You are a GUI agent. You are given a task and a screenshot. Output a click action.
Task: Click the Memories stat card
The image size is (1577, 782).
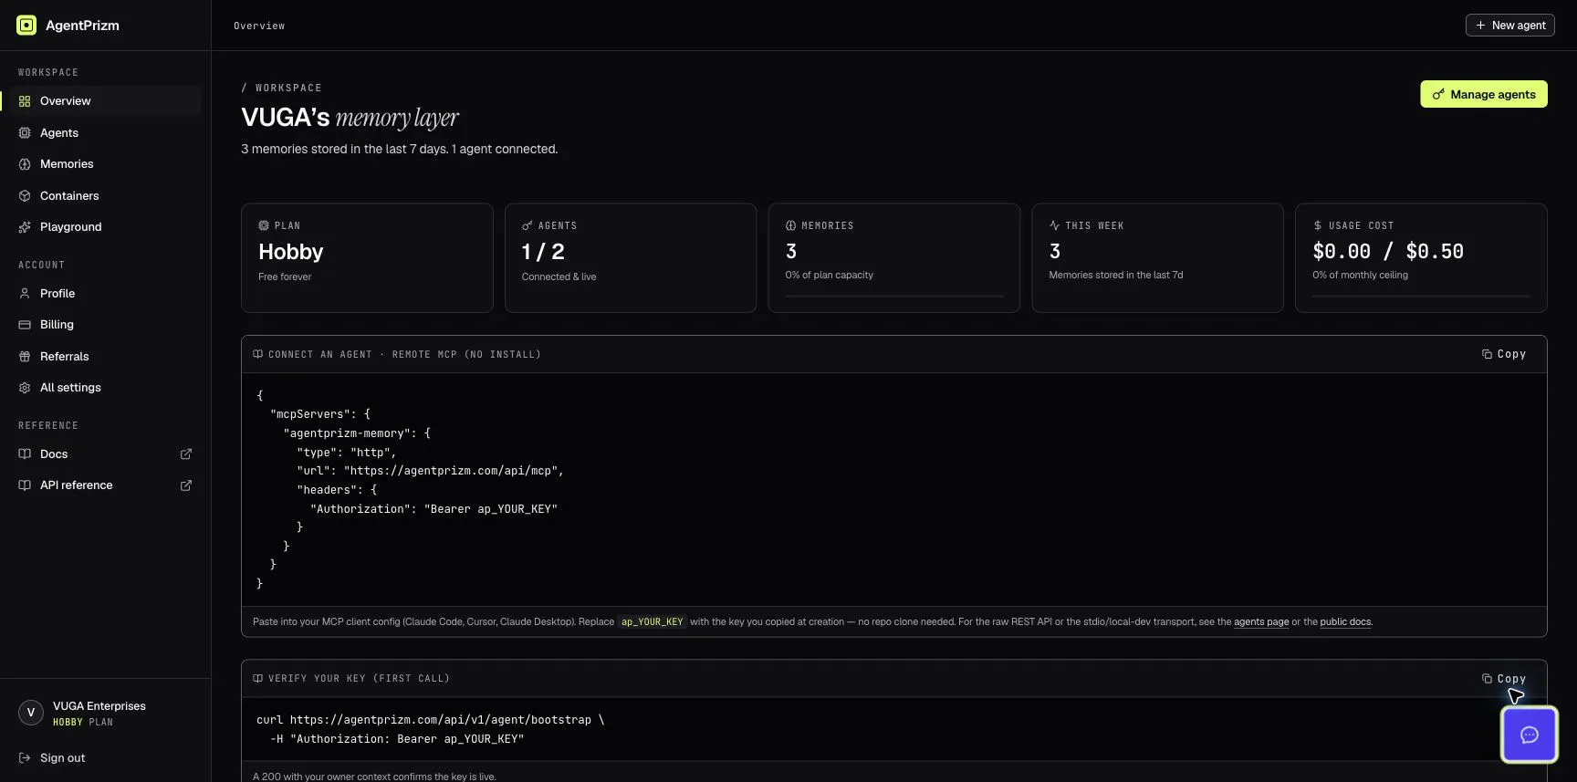894,258
